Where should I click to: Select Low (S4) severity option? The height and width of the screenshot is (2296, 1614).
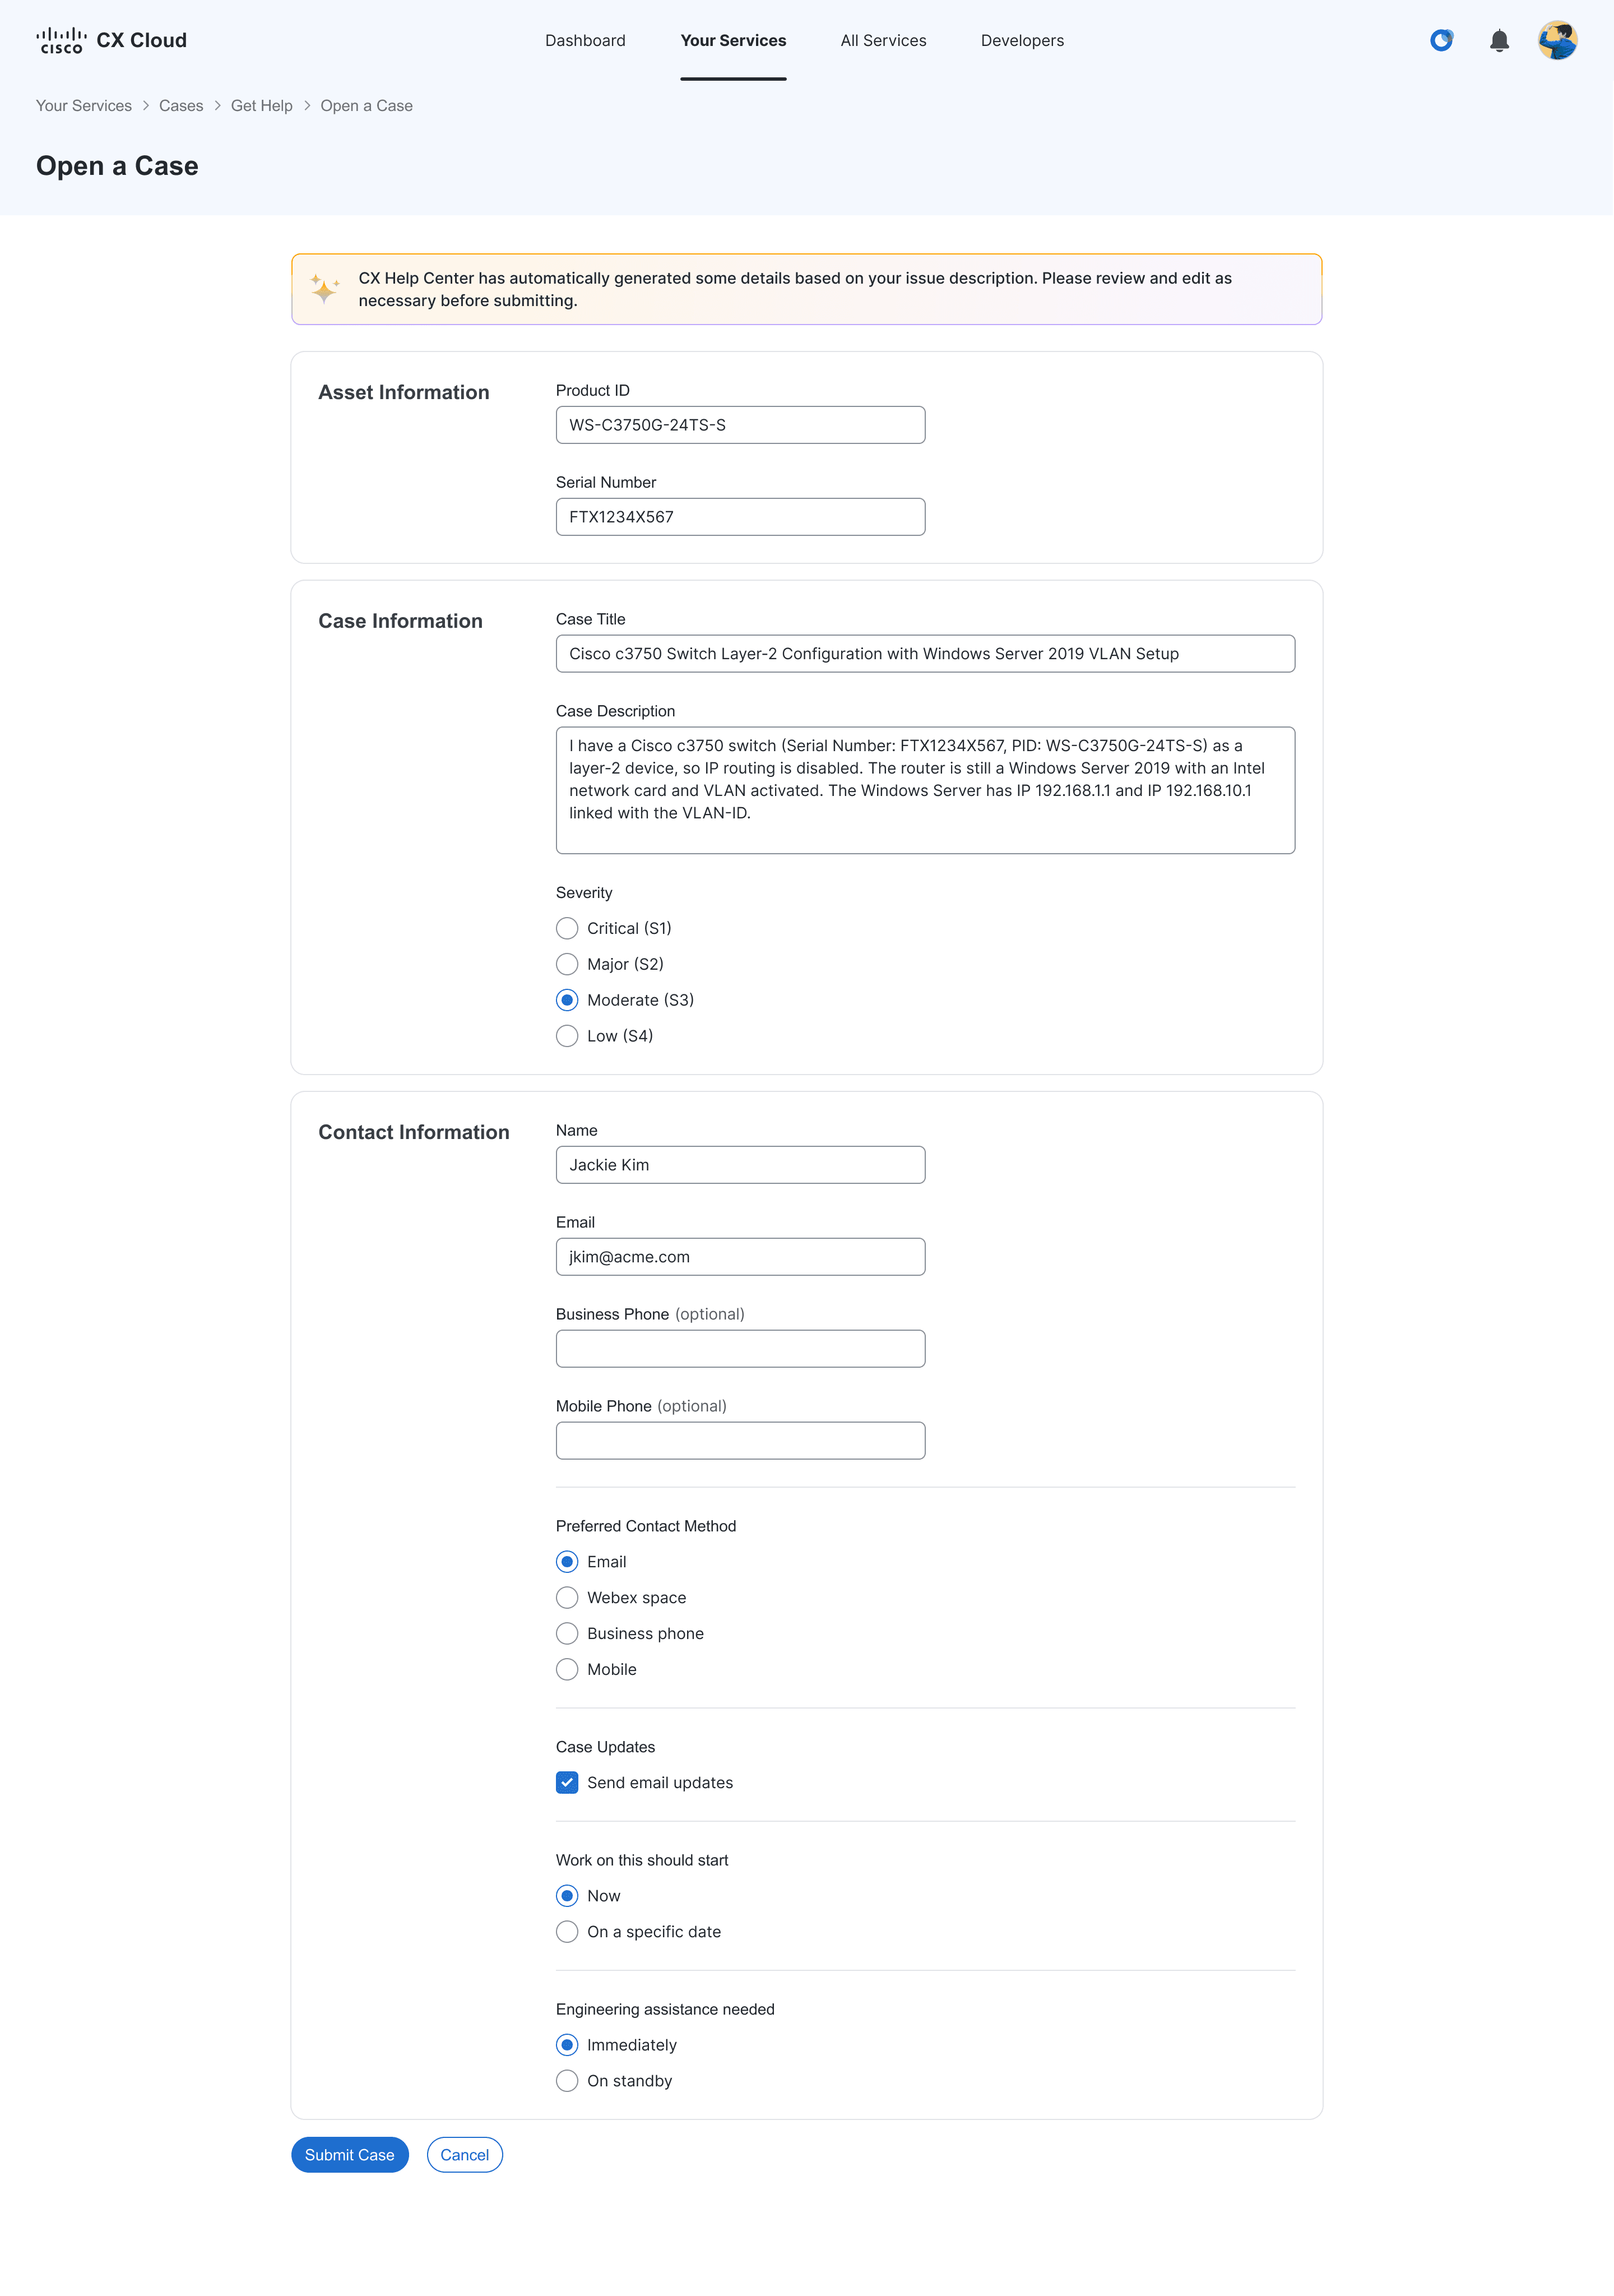(567, 1036)
